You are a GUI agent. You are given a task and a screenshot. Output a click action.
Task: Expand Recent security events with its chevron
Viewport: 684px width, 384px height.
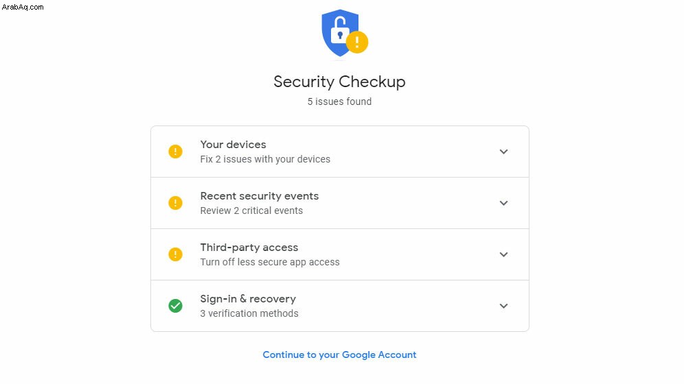pyautogui.click(x=503, y=203)
